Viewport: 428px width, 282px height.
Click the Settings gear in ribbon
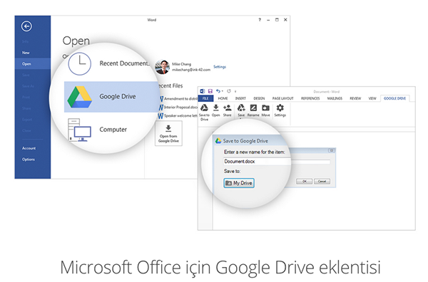click(x=280, y=108)
